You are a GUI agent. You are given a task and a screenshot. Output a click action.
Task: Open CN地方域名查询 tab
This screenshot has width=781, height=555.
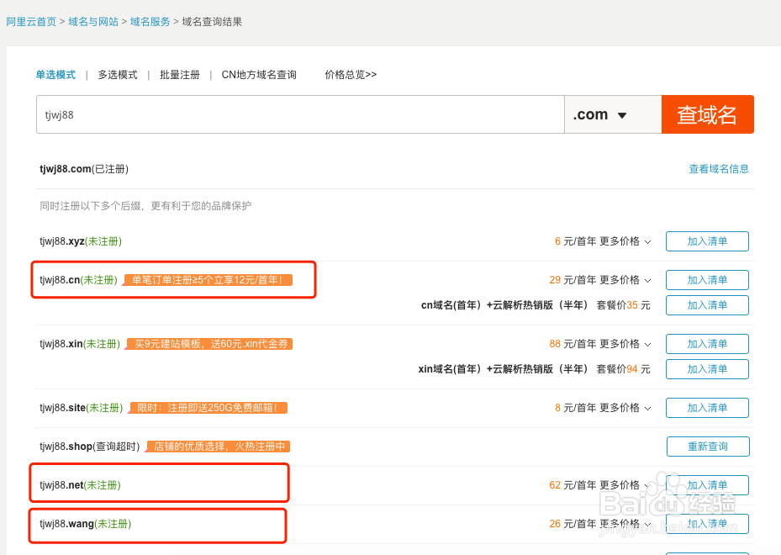(259, 75)
